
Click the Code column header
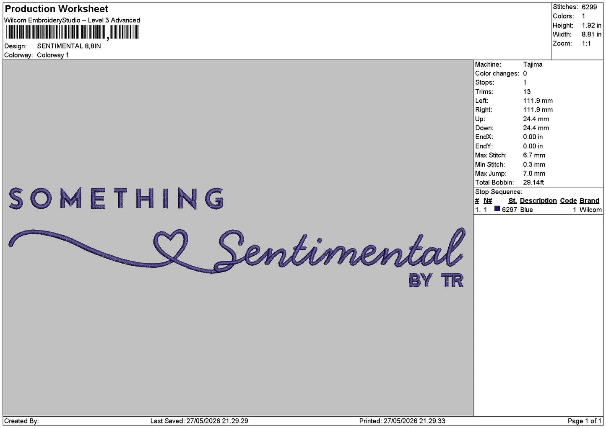tap(568, 201)
